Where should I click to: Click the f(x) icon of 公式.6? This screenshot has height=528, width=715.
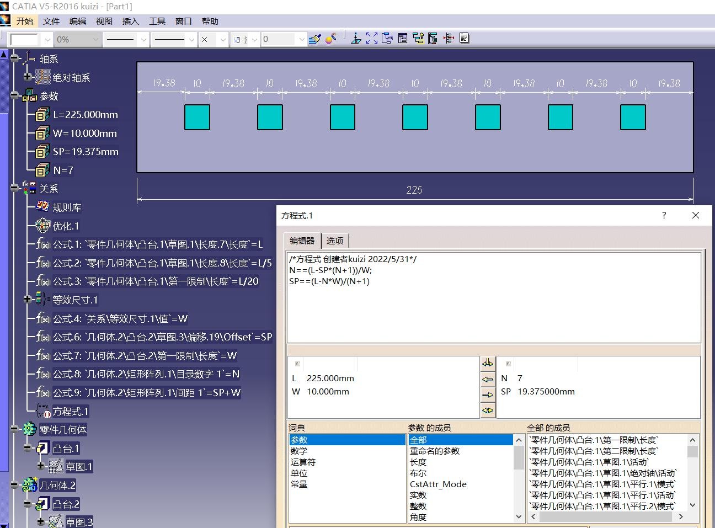pos(43,337)
